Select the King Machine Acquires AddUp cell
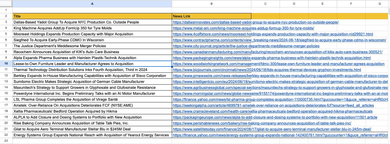 (92, 28)
